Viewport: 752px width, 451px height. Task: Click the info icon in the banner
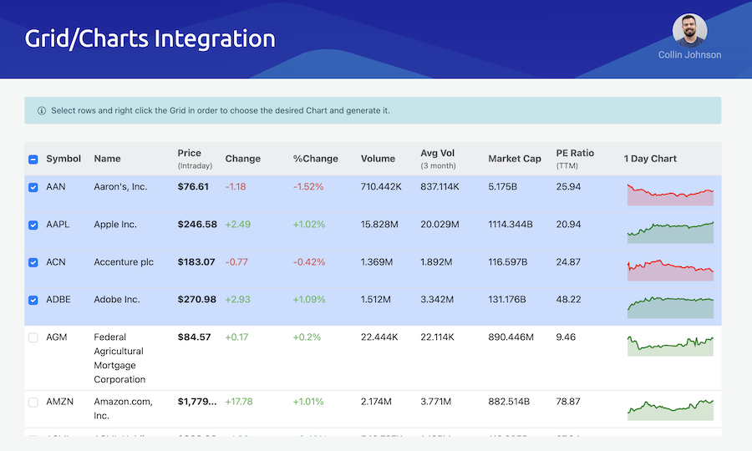click(x=42, y=110)
